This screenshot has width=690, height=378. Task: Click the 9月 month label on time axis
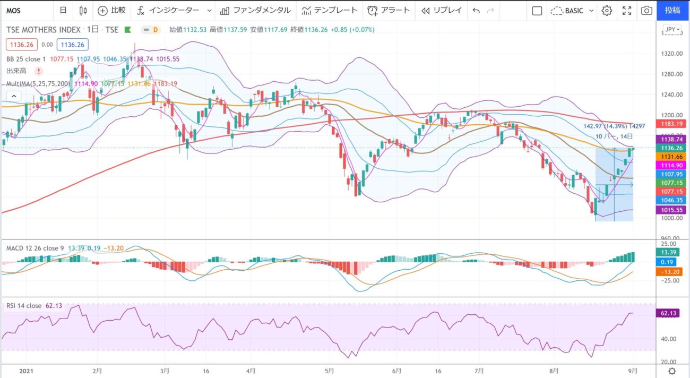(x=633, y=371)
